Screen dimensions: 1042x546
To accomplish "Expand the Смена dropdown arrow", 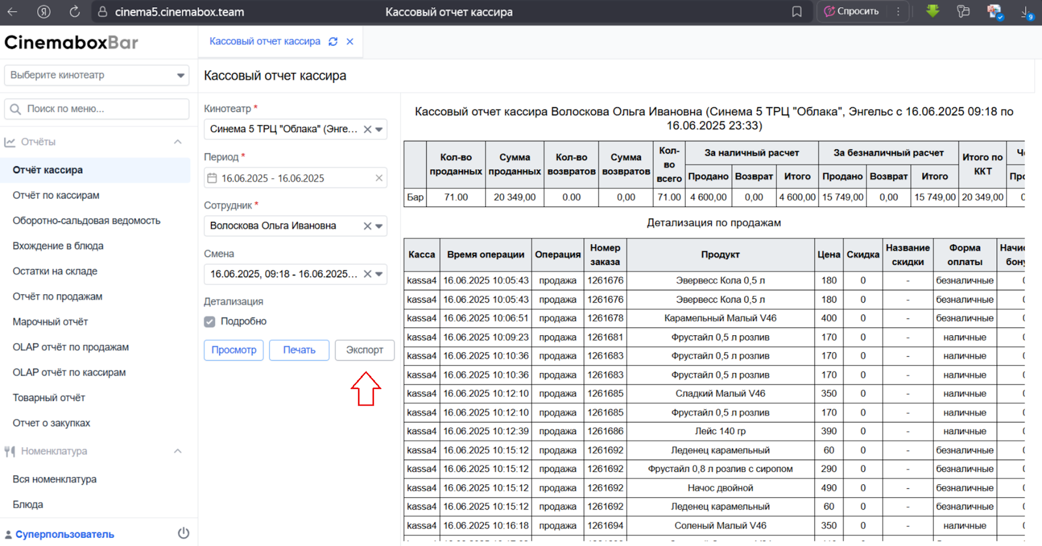I will pos(379,274).
